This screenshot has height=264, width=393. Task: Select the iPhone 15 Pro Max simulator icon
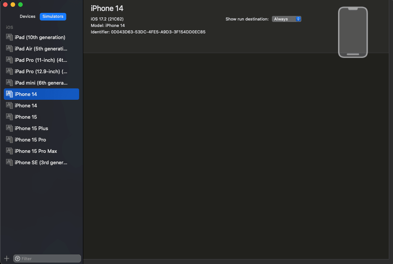(9, 151)
